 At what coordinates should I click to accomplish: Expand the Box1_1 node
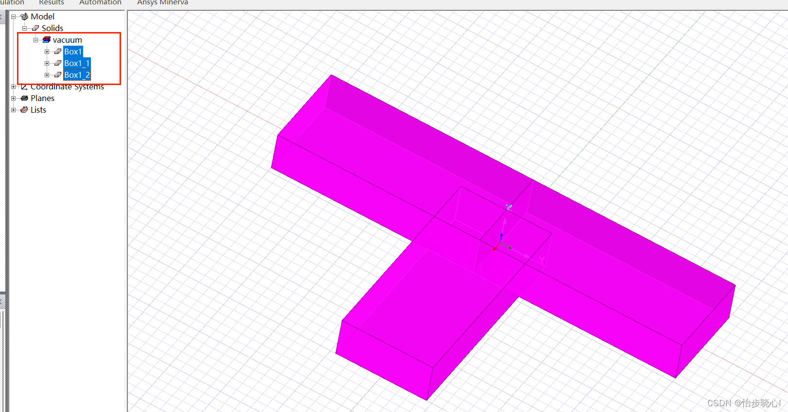tap(47, 63)
